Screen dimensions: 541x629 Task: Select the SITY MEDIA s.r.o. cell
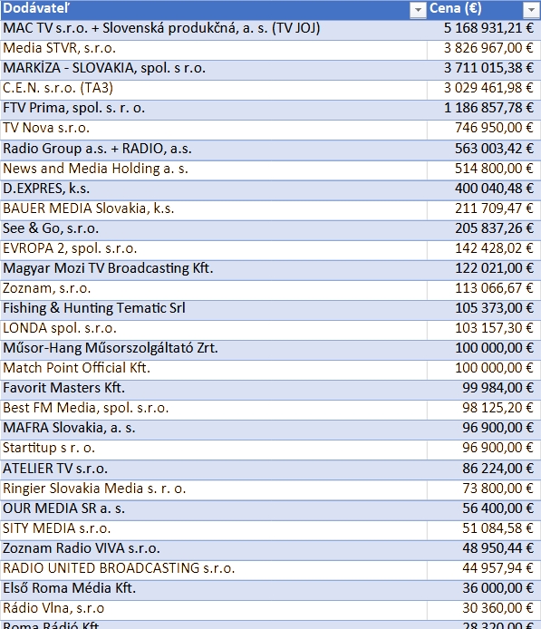[214, 530]
